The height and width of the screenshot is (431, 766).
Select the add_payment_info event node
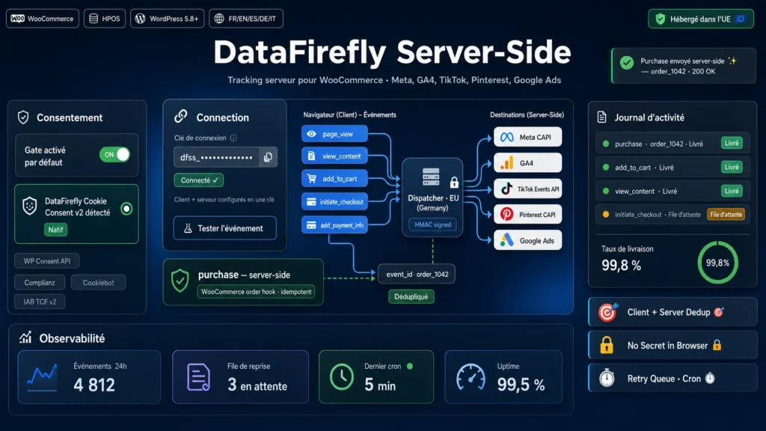[334, 225]
